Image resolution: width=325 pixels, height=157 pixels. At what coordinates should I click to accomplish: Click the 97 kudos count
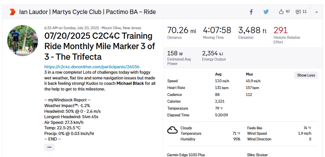[x=288, y=12]
